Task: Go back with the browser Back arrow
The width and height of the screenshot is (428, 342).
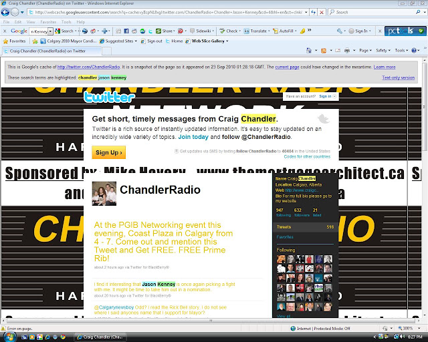Action: click(x=5, y=12)
